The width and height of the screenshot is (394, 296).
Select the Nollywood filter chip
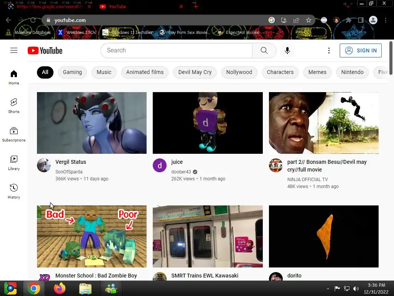239,72
